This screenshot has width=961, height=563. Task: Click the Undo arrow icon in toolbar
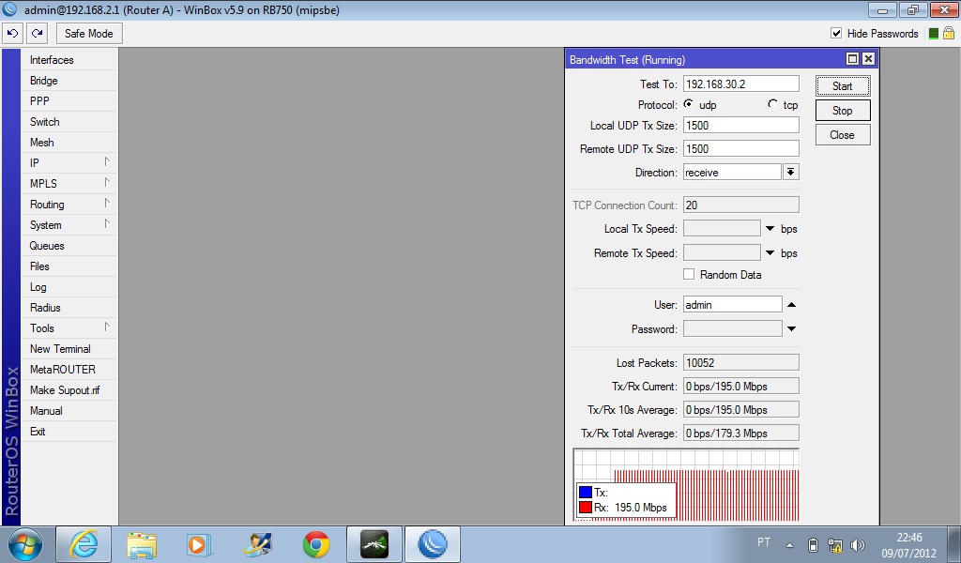(x=12, y=33)
